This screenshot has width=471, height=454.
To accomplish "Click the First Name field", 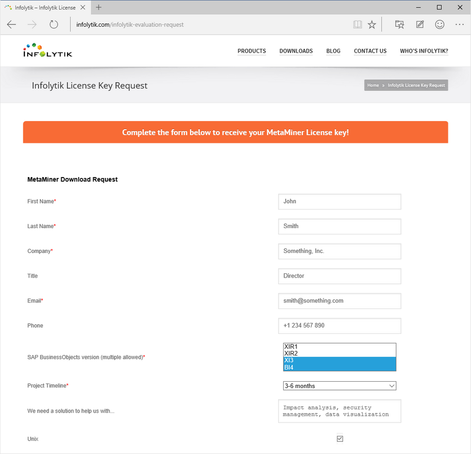I will 340,201.
